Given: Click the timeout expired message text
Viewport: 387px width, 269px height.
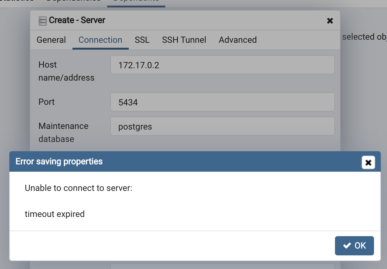Looking at the screenshot, I should [x=54, y=214].
